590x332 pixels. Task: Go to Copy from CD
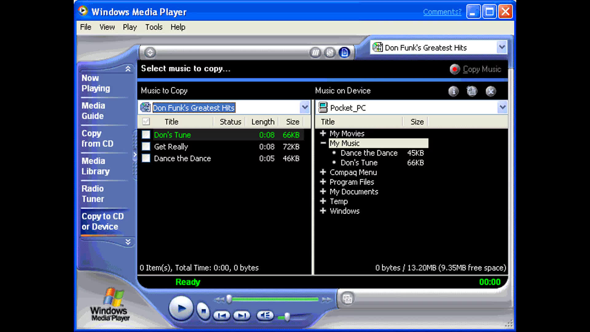point(97,138)
